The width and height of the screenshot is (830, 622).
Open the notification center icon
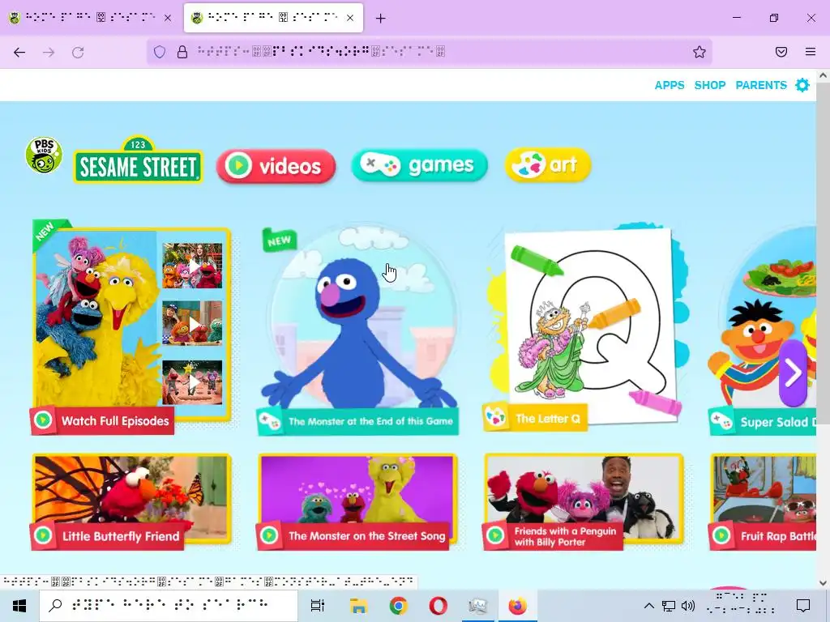click(x=803, y=606)
